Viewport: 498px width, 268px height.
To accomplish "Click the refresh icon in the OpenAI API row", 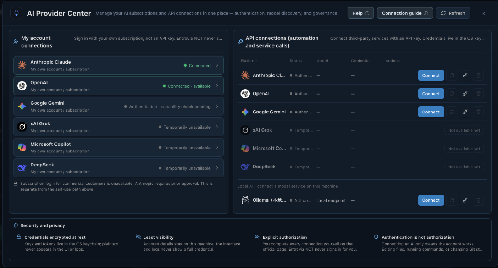I will [451, 94].
